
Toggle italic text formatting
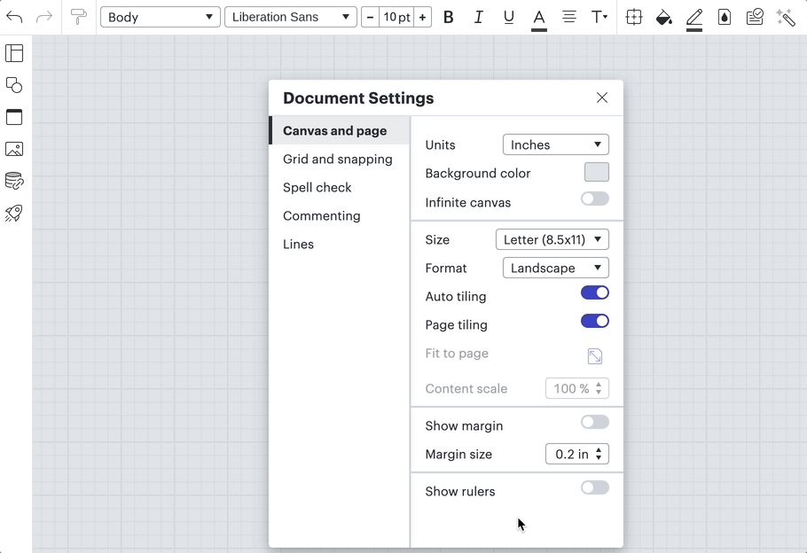click(479, 17)
